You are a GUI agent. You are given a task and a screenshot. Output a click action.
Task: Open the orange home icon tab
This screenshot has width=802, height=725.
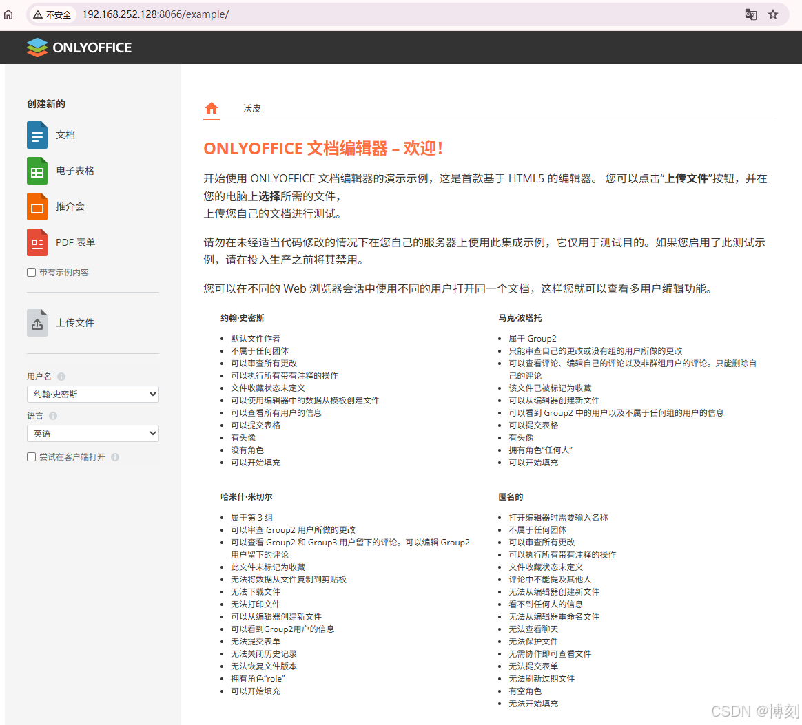click(212, 108)
